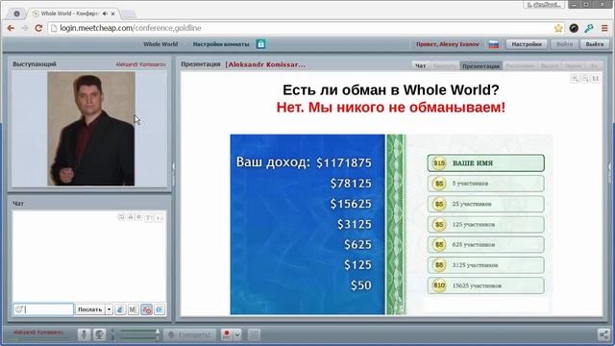
Task: Click the Whole World header item
Action: 160,44
